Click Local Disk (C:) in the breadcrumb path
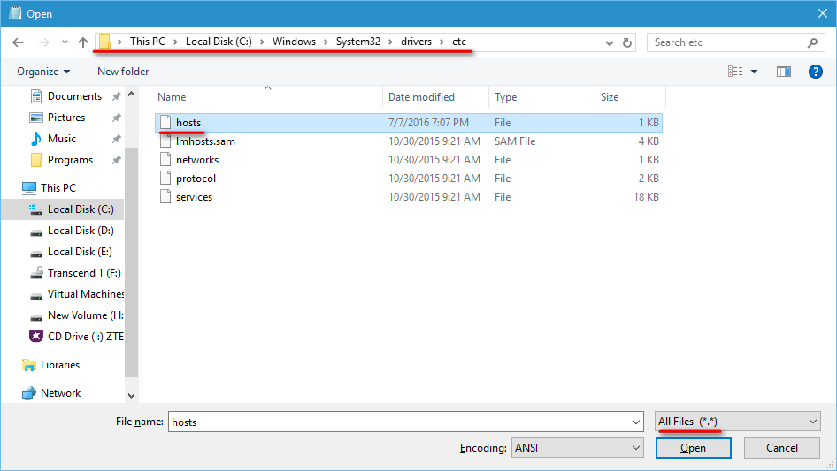 (219, 42)
